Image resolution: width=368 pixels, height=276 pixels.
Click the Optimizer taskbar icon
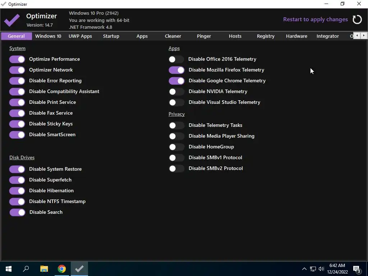pyautogui.click(x=79, y=269)
